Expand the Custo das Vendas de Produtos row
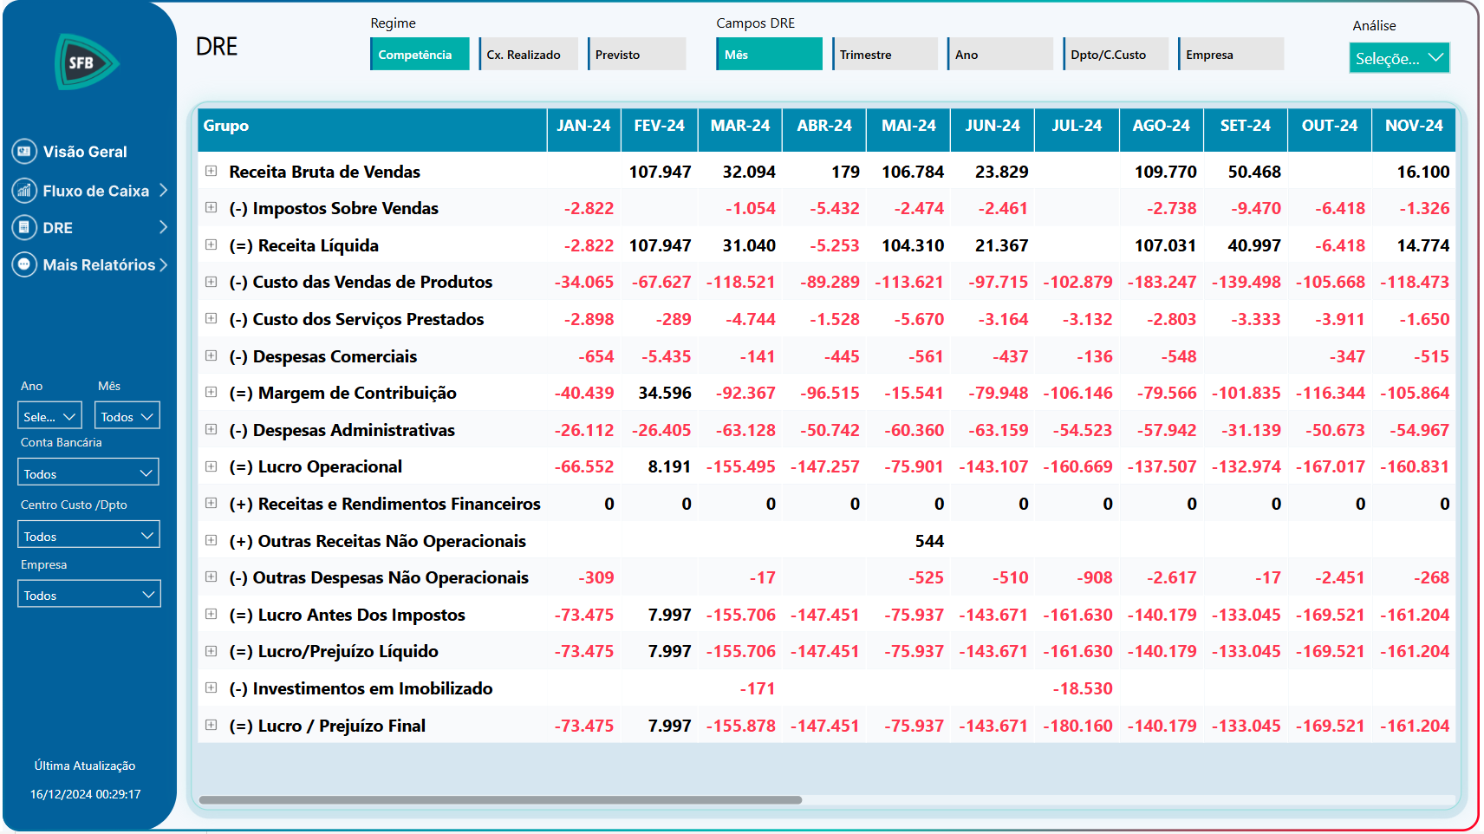This screenshot has height=834, width=1484. click(x=211, y=282)
